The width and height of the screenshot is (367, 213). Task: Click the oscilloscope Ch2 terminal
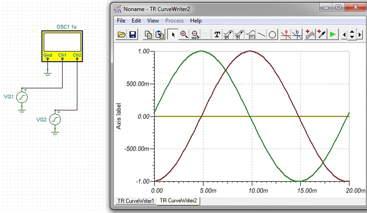coord(77,59)
